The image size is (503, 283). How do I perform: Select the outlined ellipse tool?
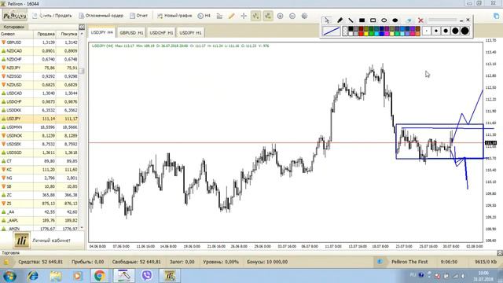[x=384, y=20]
